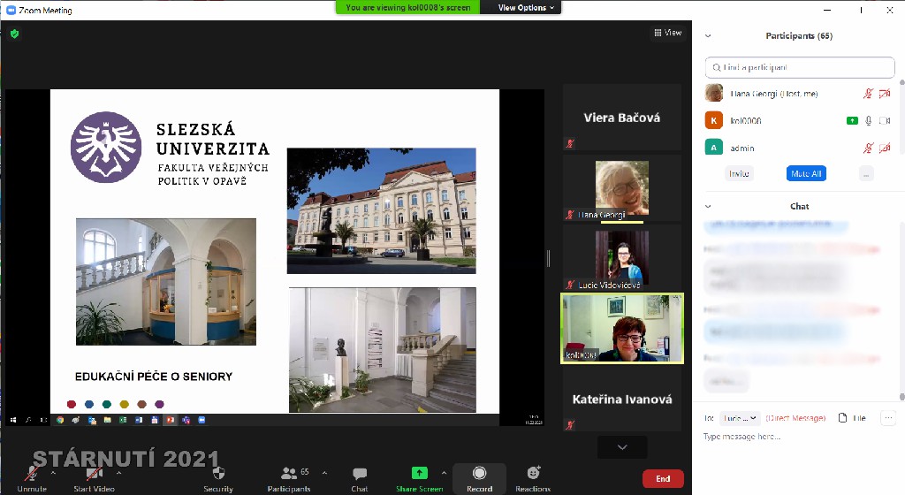Open the View layout menu

point(667,33)
